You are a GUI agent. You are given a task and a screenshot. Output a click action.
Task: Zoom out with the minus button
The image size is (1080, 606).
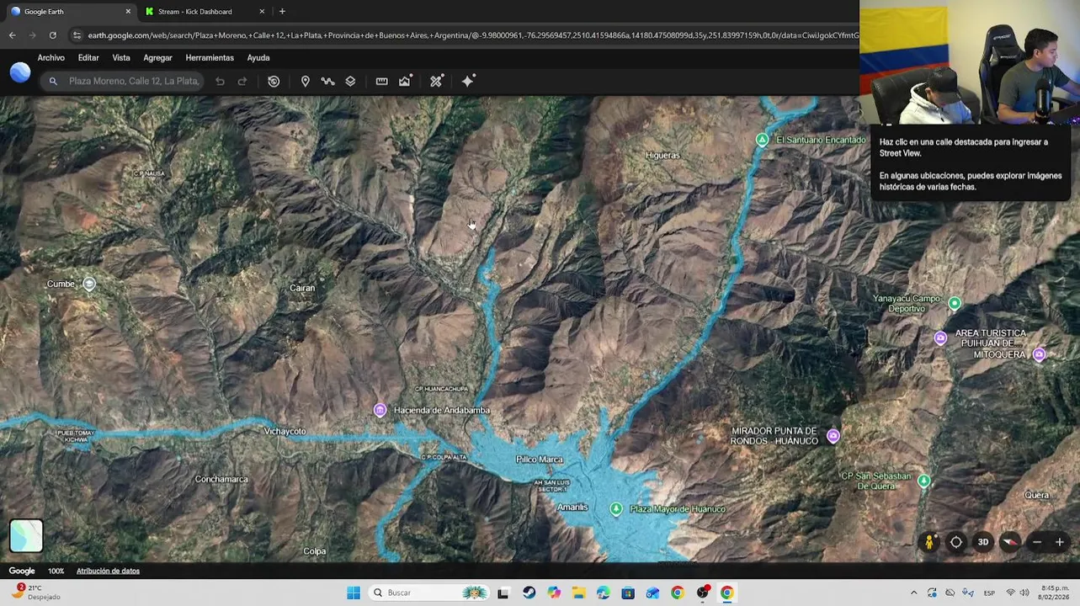click(1037, 543)
